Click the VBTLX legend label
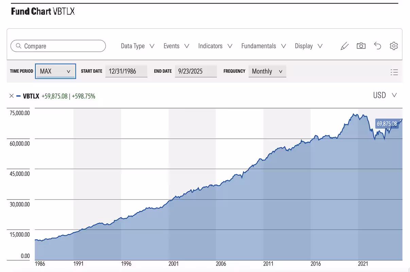Image resolution: width=410 pixels, height=272 pixels. [31, 96]
